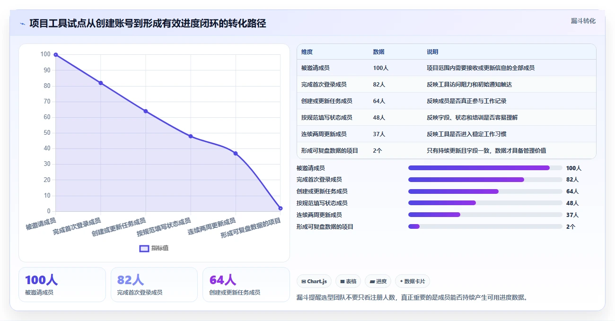Screen dimensions: 615x321
Task: Click the 说明 table column header
Action: click(432, 52)
